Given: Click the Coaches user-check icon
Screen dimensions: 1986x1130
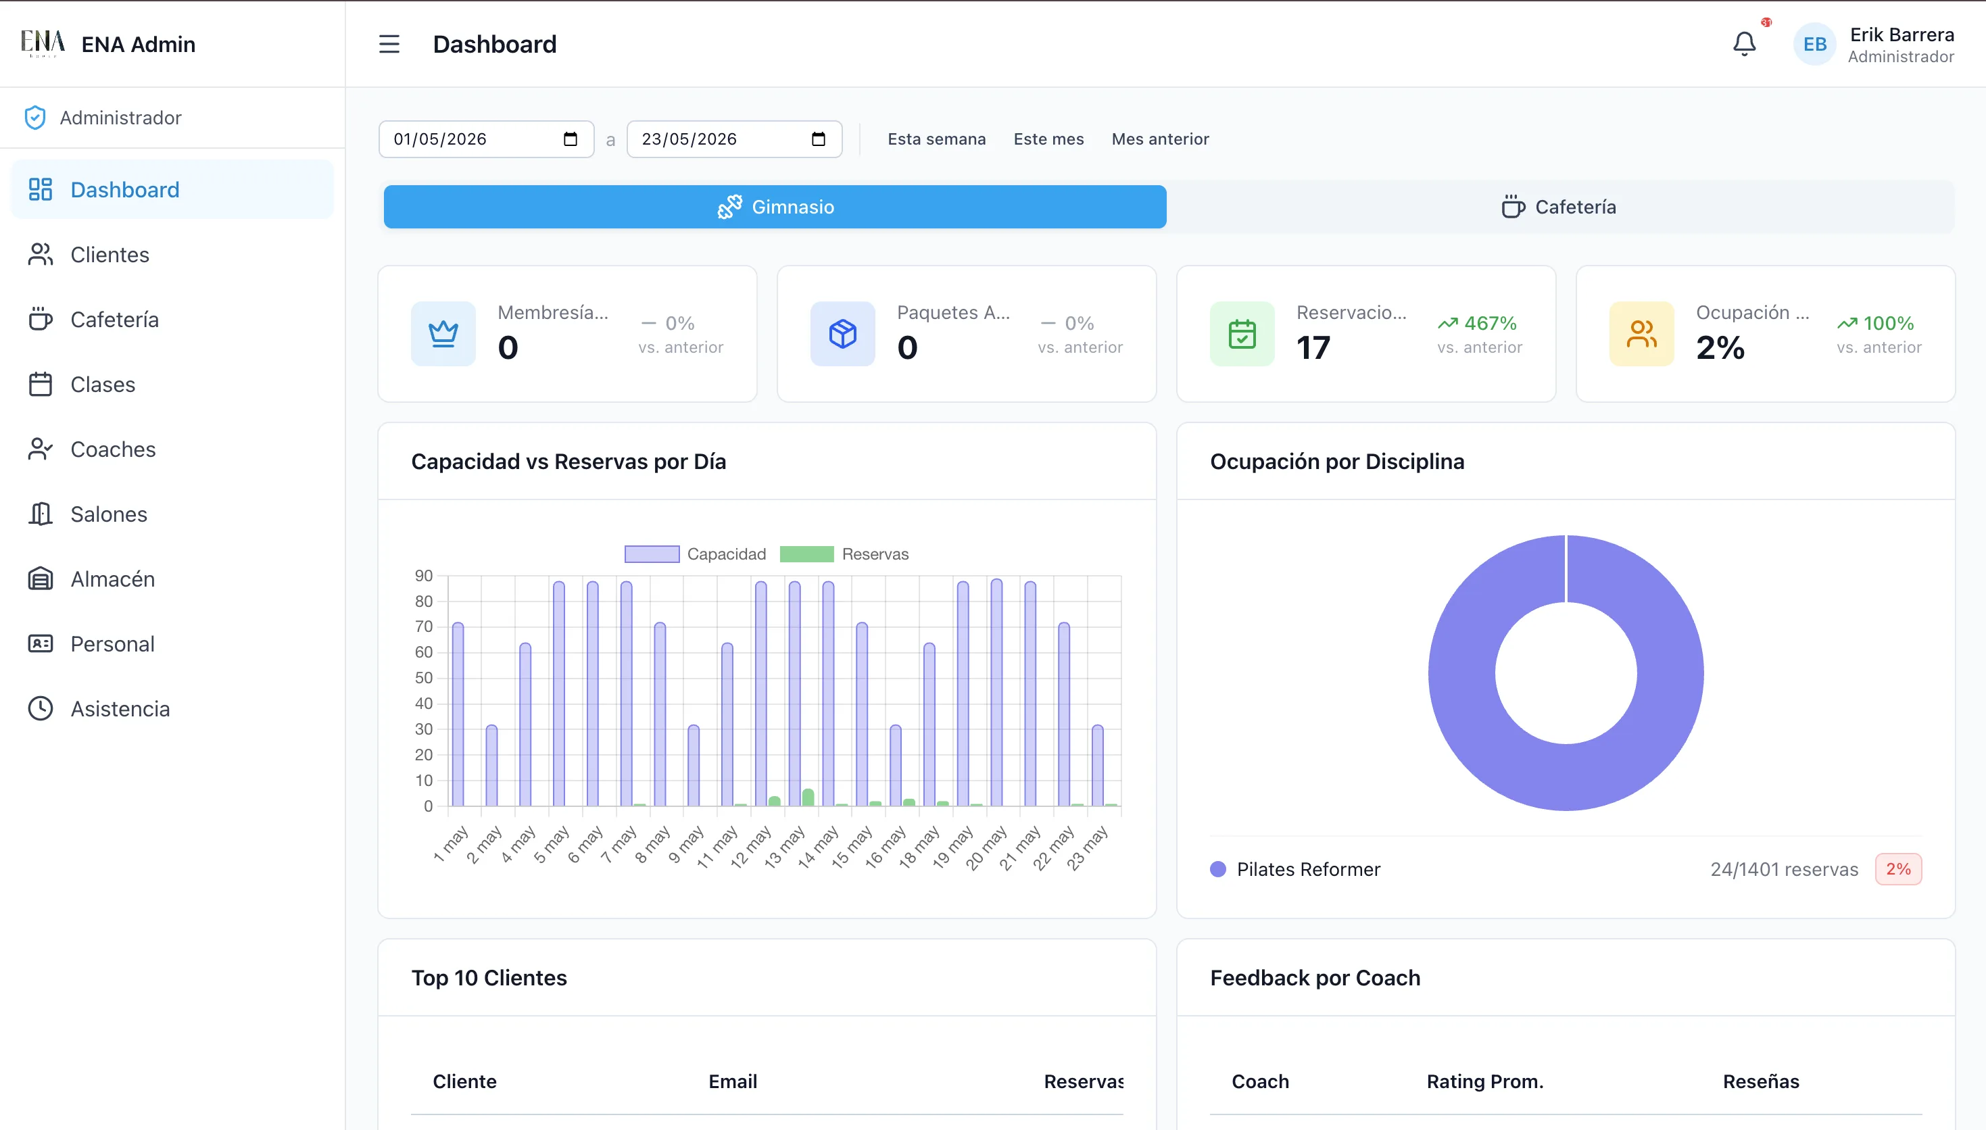Looking at the screenshot, I should (x=41, y=449).
